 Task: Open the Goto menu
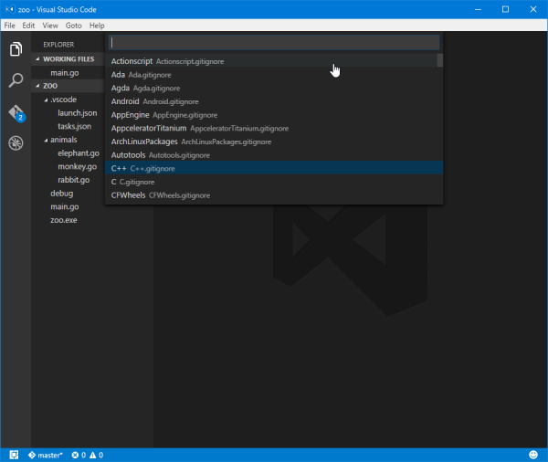click(x=73, y=26)
